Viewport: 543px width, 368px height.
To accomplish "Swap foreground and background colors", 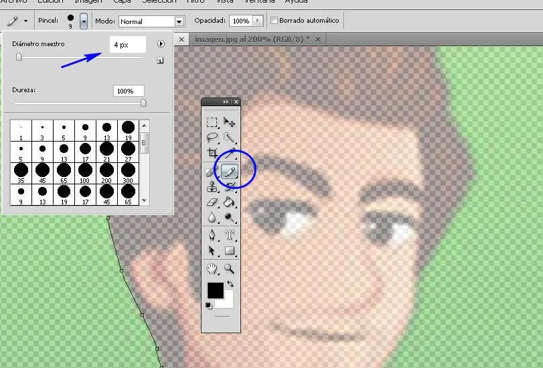I will pos(230,284).
